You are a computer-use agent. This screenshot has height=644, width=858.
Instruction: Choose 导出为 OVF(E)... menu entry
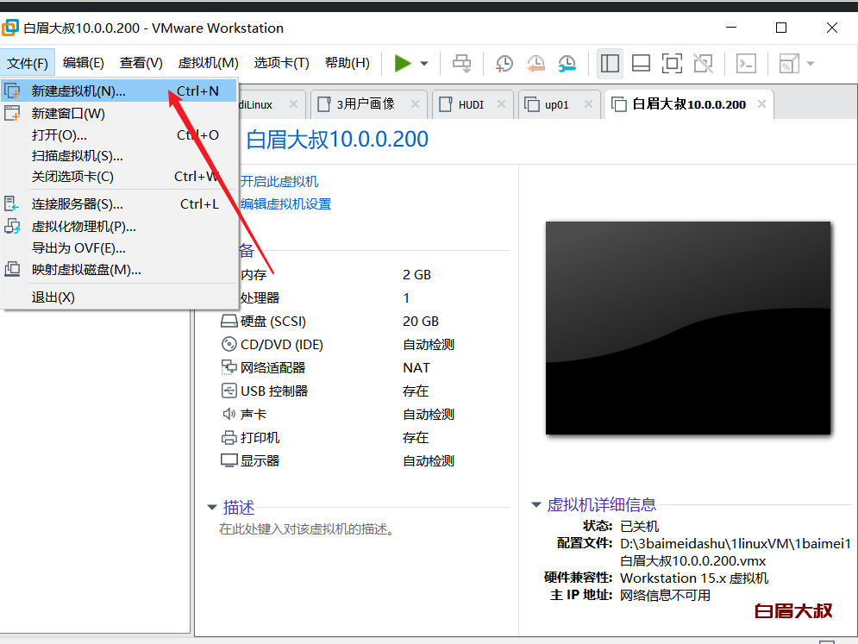(119, 248)
